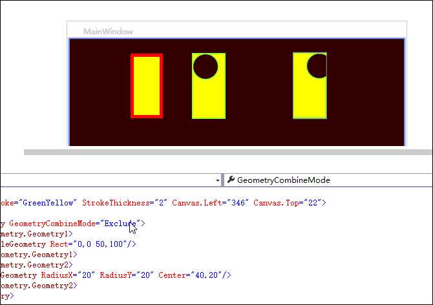Image resolution: width=433 pixels, height=305 pixels.
Task: Click the wrench icon beside GeometryCombineMode
Action: pyautogui.click(x=231, y=180)
